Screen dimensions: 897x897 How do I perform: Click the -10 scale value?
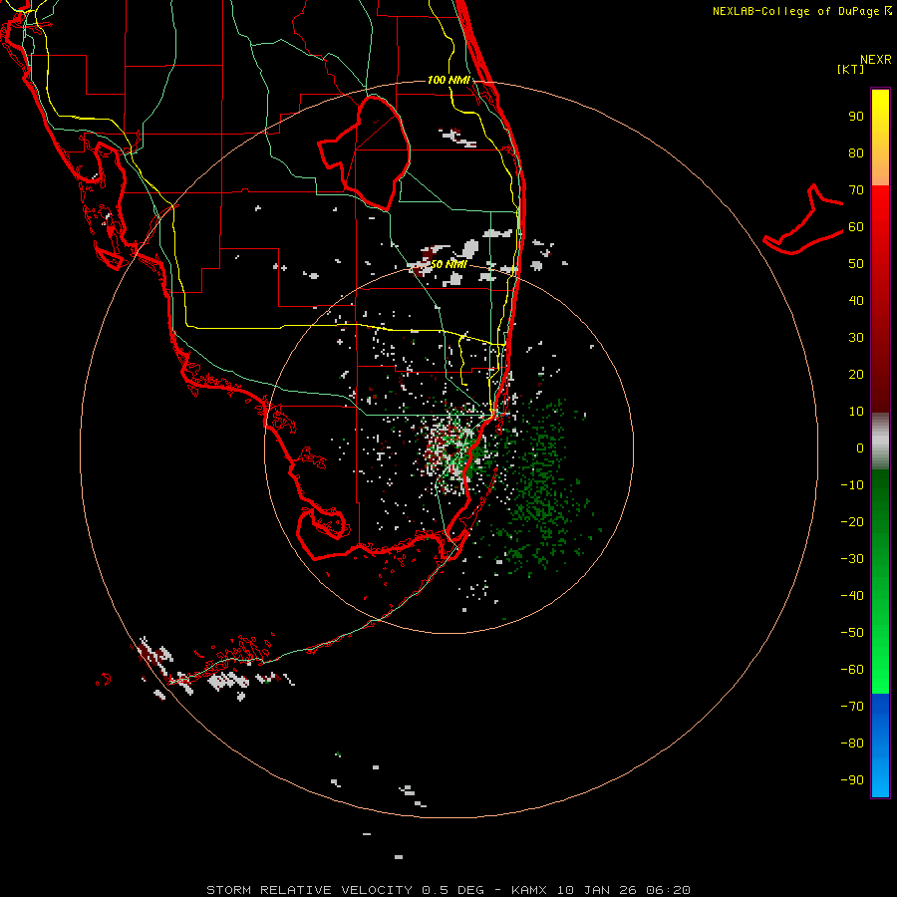[852, 485]
